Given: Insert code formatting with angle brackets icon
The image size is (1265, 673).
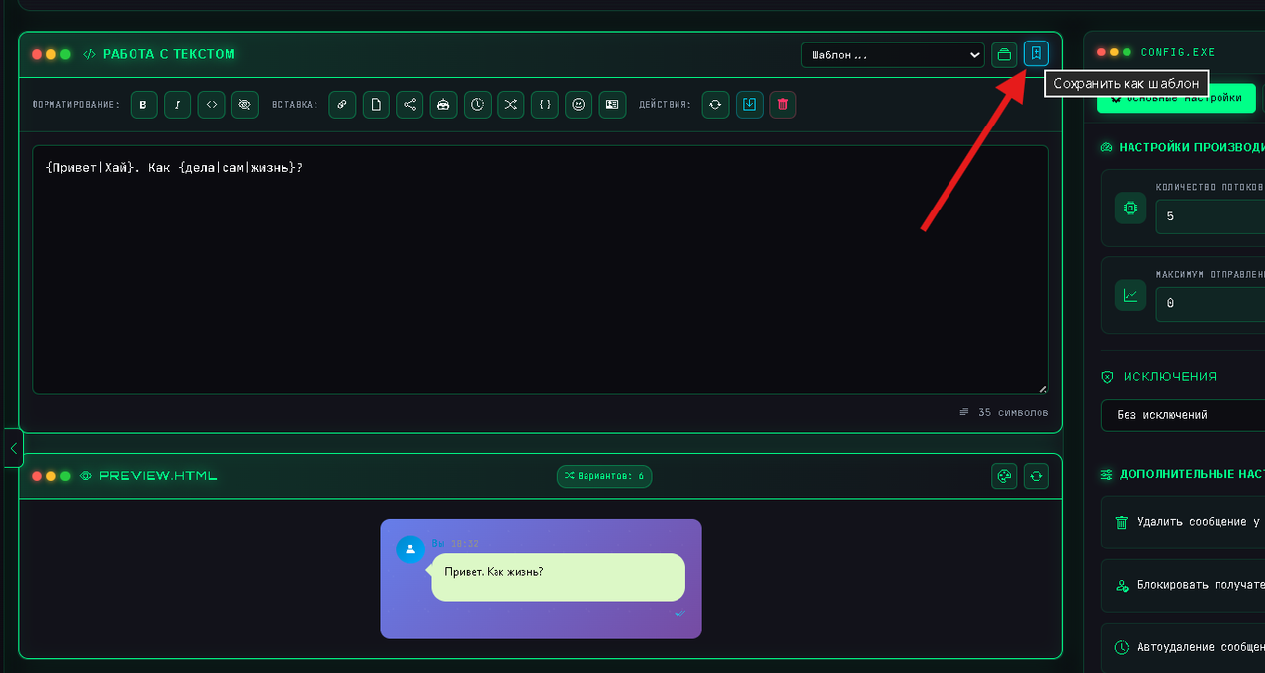Looking at the screenshot, I should (x=212, y=104).
